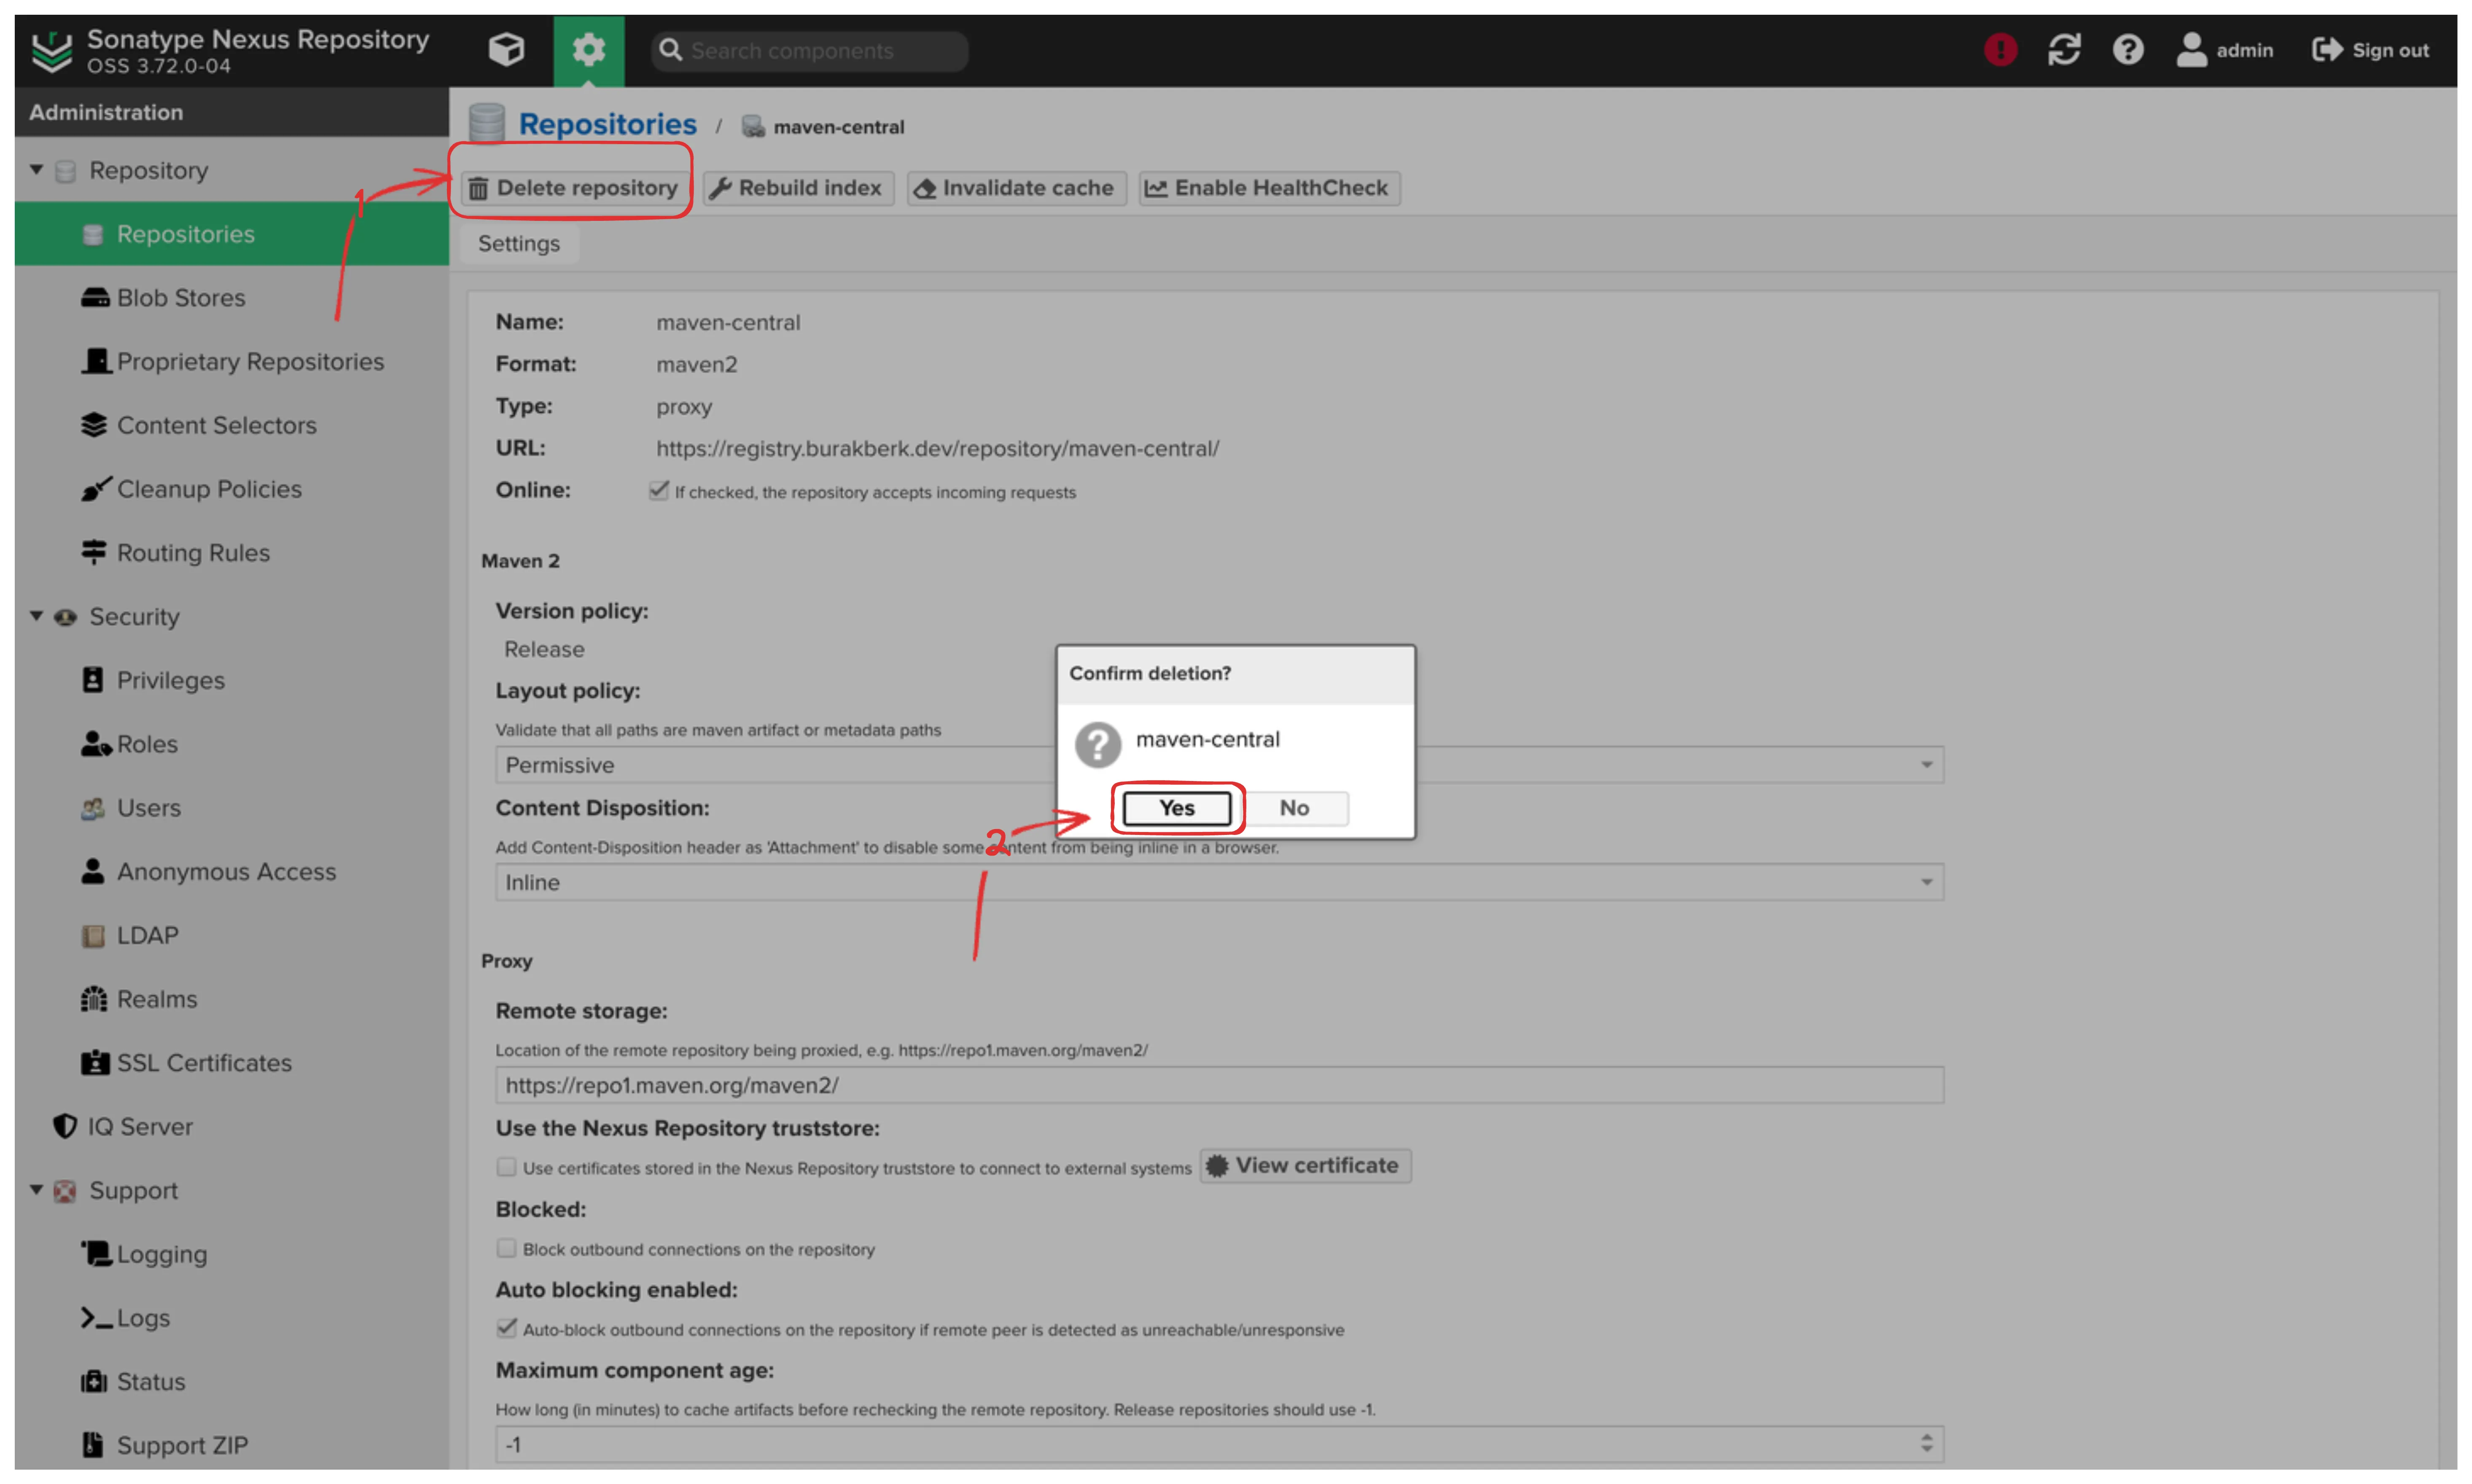Confirm deletion by clicking Yes
The width and height of the screenshot is (2472, 1484).
pos(1176,808)
